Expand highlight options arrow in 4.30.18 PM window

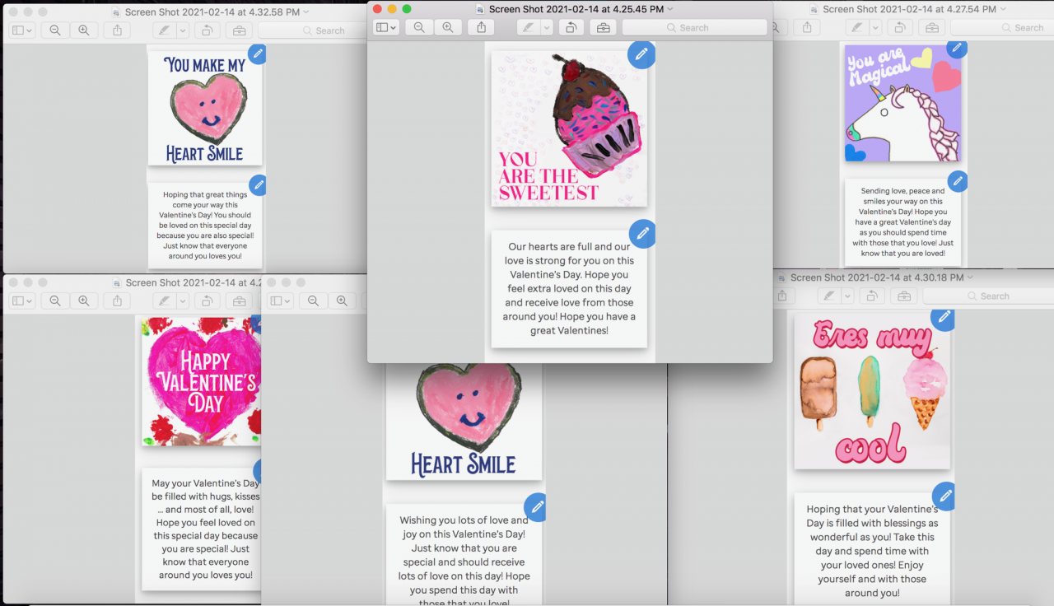pyautogui.click(x=847, y=296)
